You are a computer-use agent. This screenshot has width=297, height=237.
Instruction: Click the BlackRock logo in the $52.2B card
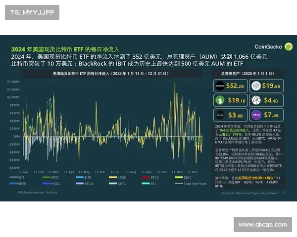pos(220,86)
